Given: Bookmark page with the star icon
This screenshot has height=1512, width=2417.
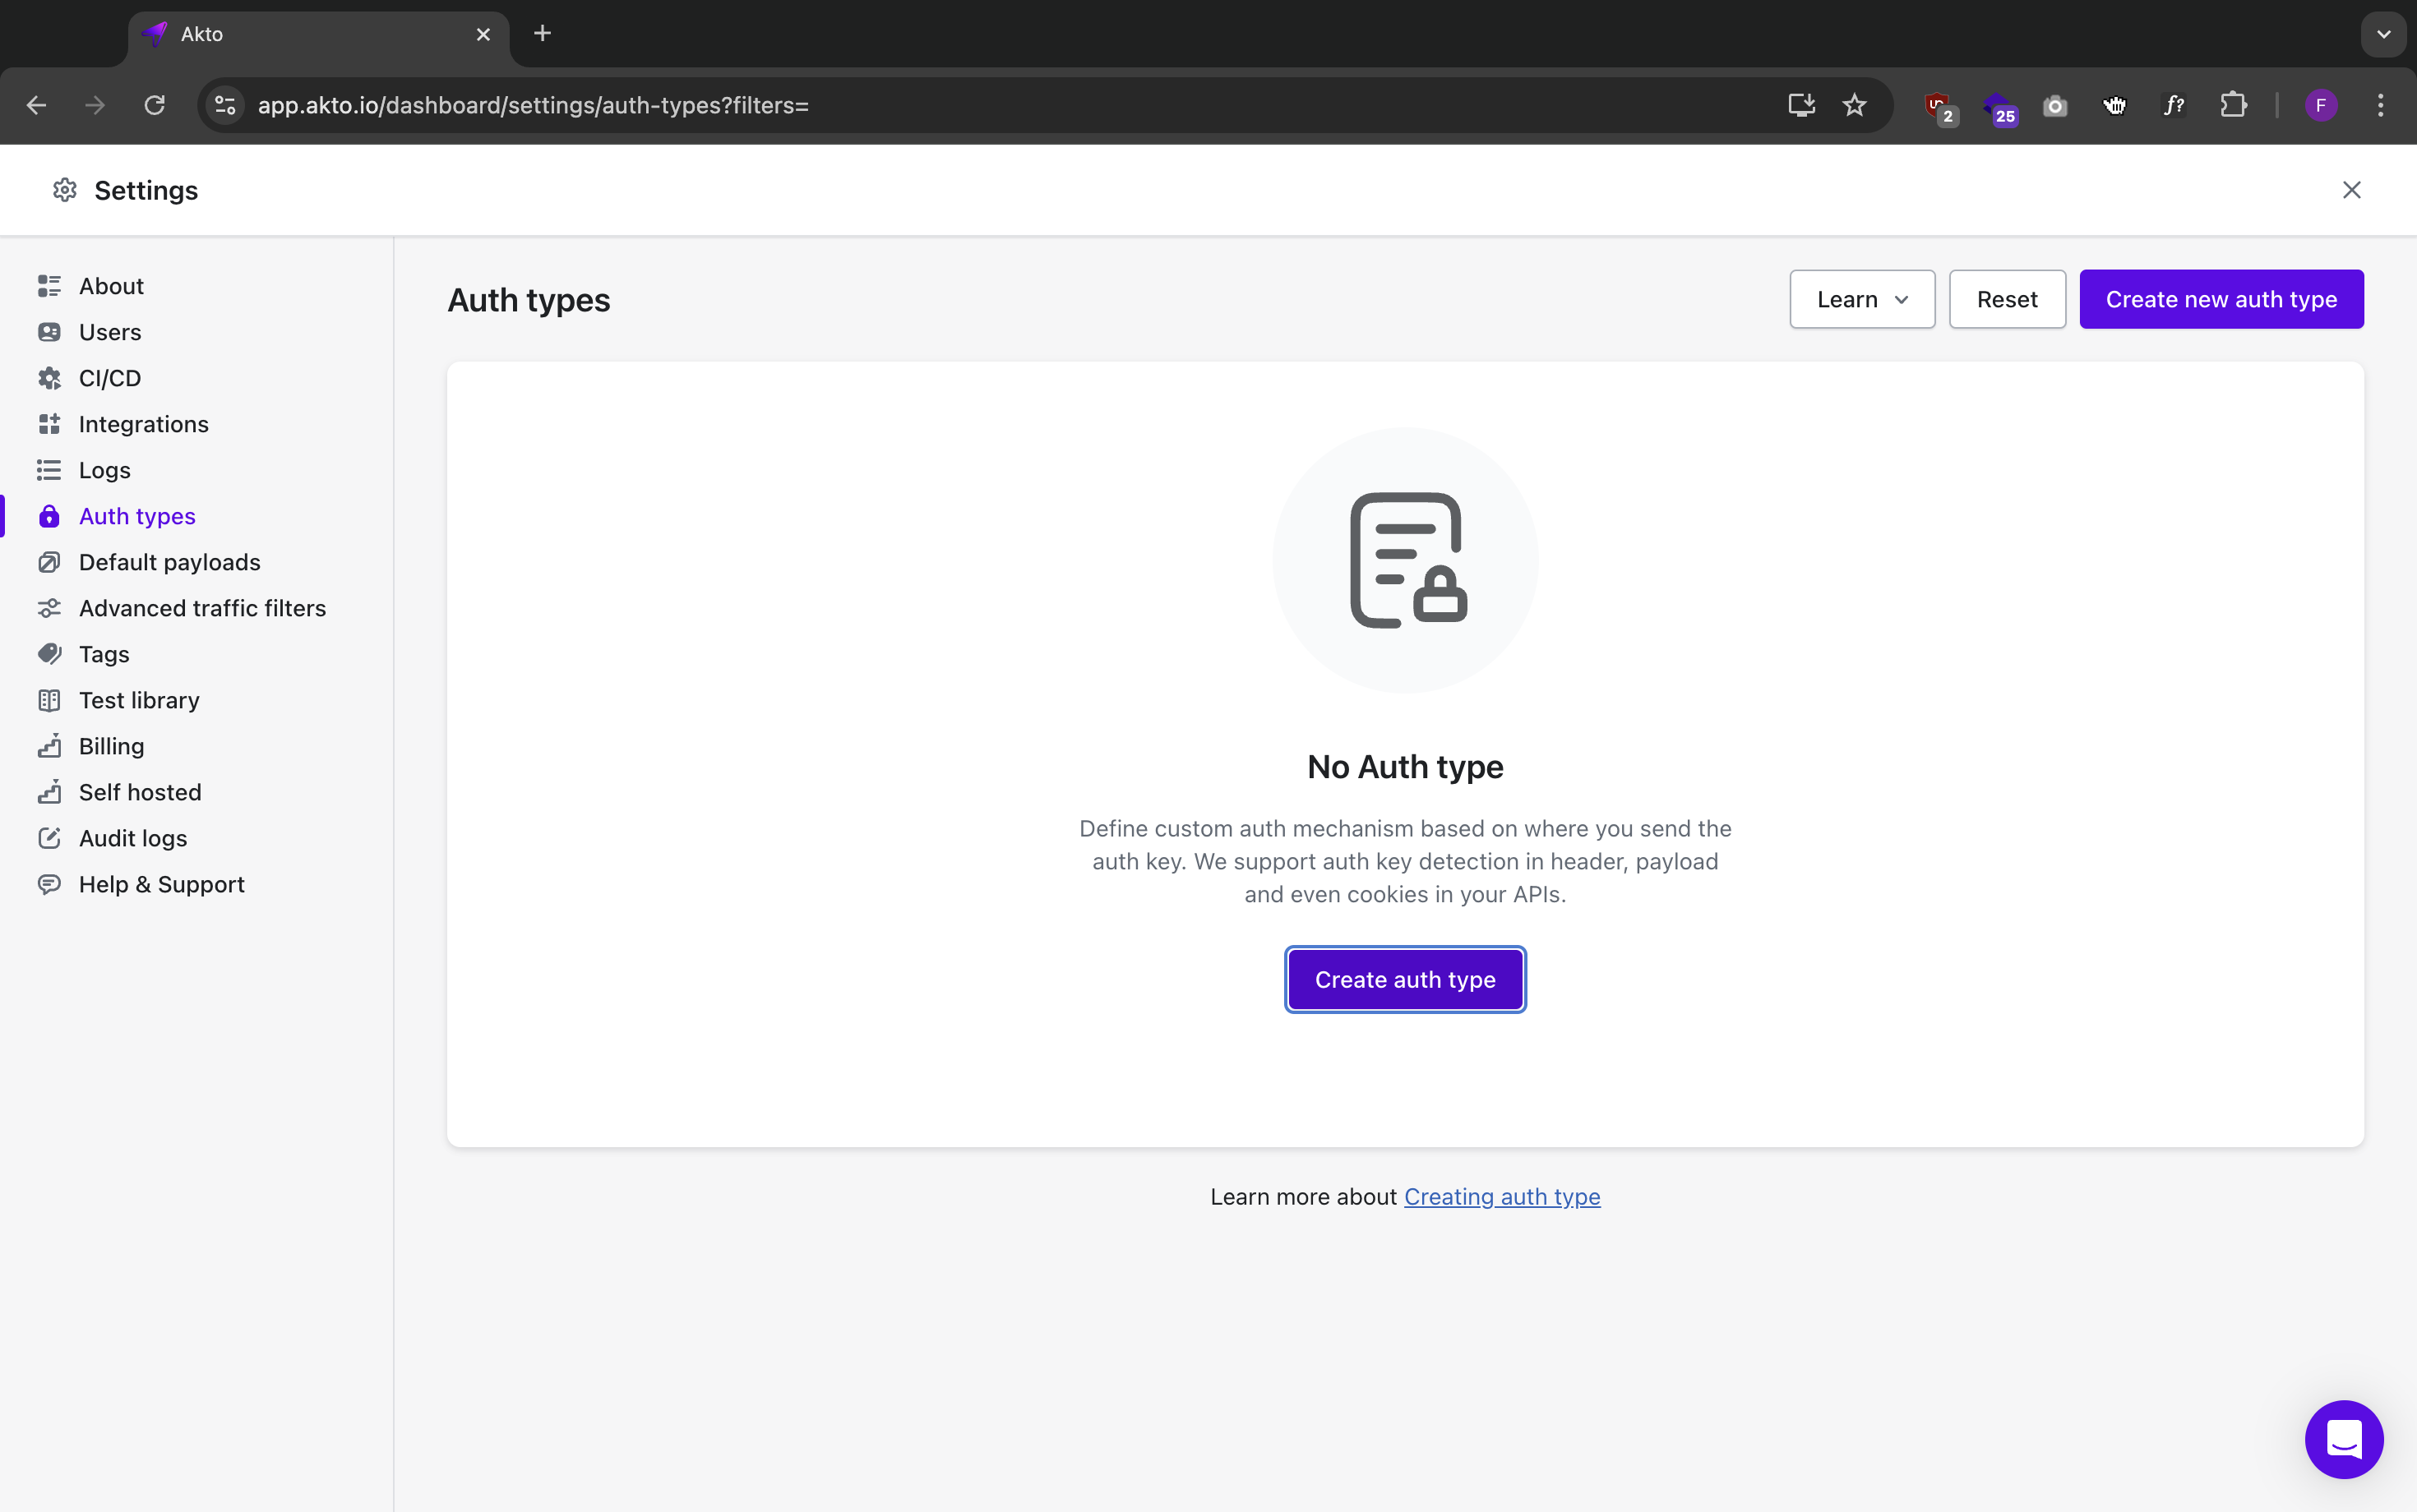Looking at the screenshot, I should (x=1854, y=105).
